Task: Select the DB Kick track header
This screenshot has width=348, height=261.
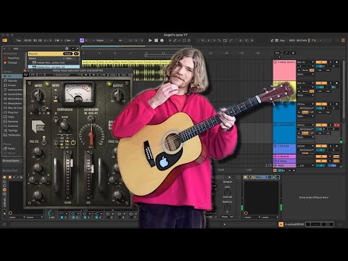Action: tap(284, 149)
